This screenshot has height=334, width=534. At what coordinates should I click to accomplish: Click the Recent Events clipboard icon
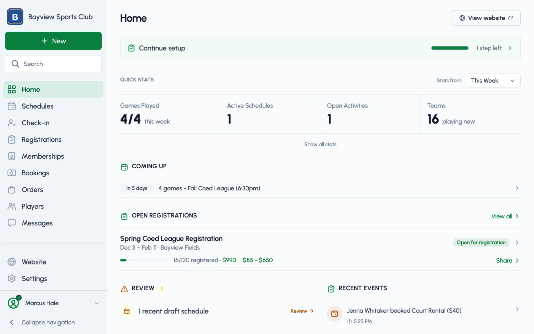coord(331,289)
